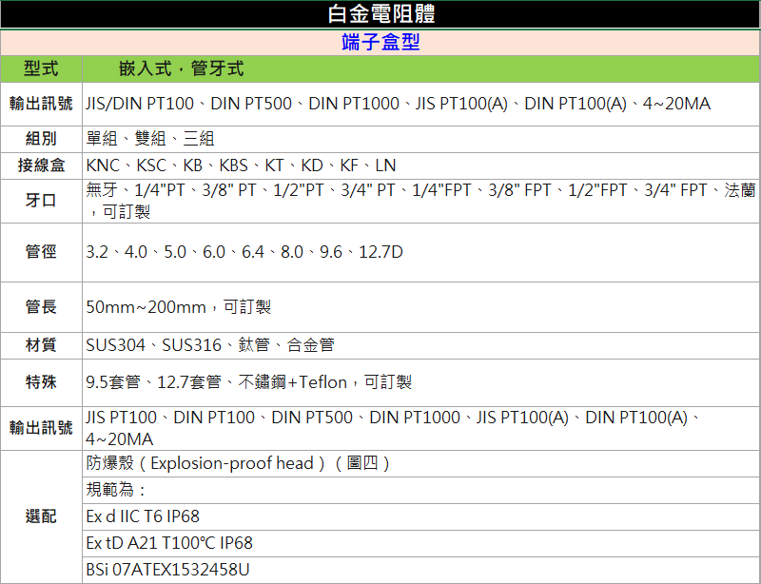Click the SUS304、SUS316 material cell

pos(209,344)
